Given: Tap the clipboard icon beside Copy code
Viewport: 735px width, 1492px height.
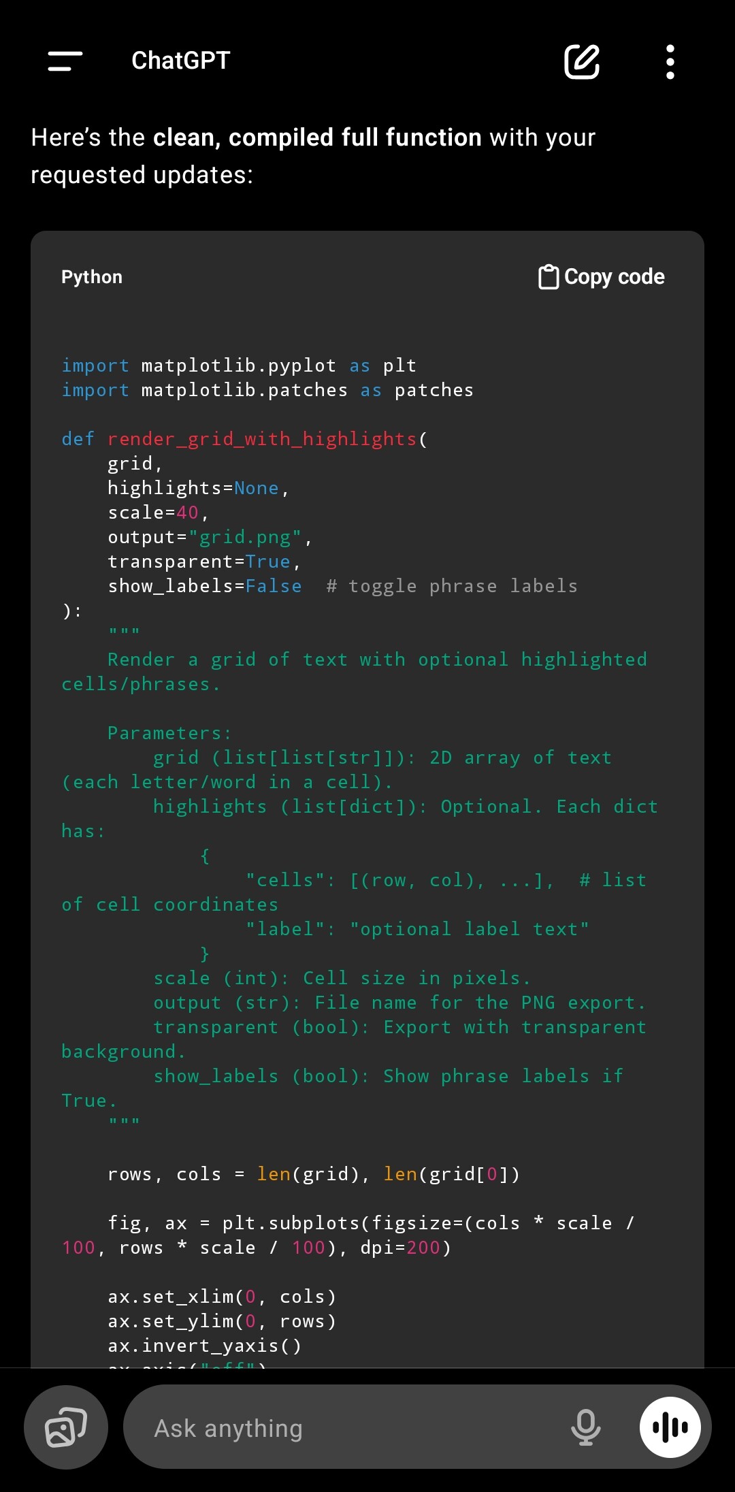Looking at the screenshot, I should click(x=548, y=277).
